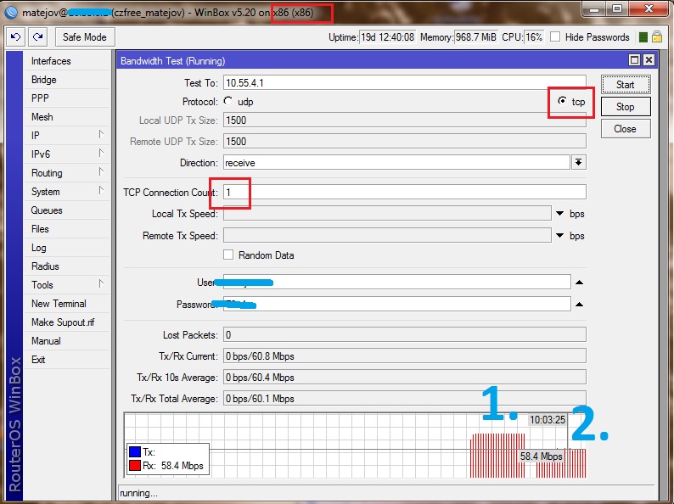Click the 'running...' status bar text
This screenshot has width=674, height=504.
point(138,493)
